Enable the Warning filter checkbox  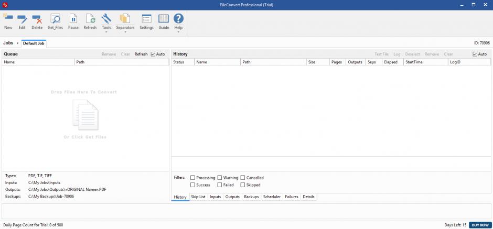pos(220,178)
